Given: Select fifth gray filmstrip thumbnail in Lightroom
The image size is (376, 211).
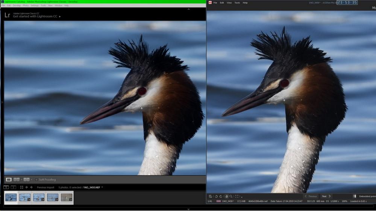Looking at the screenshot, I should (x=67, y=198).
